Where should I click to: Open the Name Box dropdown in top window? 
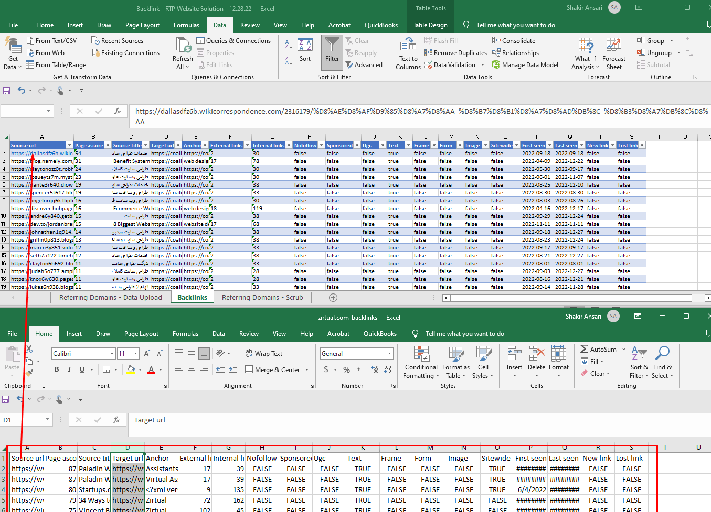coord(49,111)
